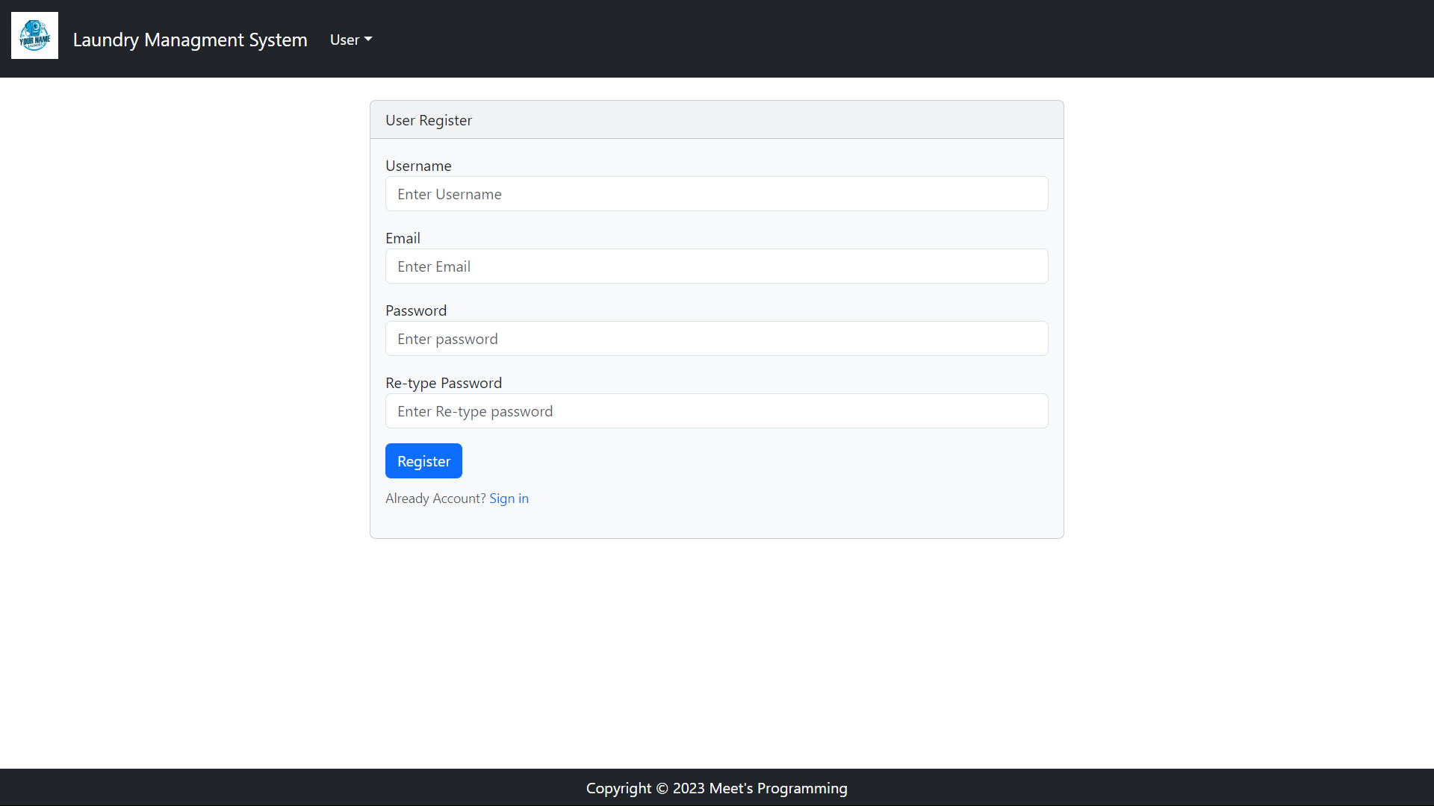1434x806 pixels.
Task: Expand the User dropdown menu
Action: (351, 40)
